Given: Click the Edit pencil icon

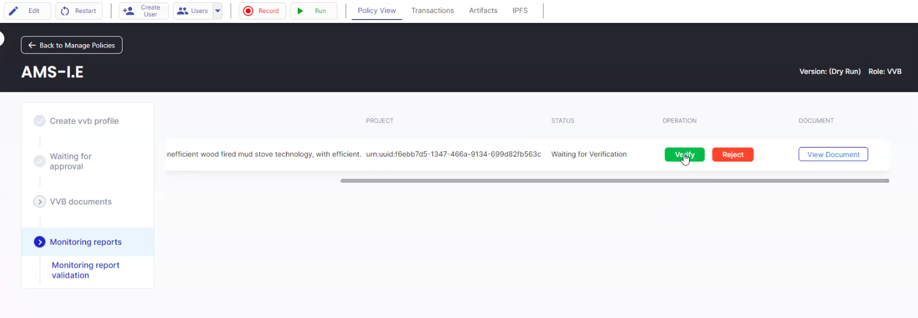Looking at the screenshot, I should (14, 11).
